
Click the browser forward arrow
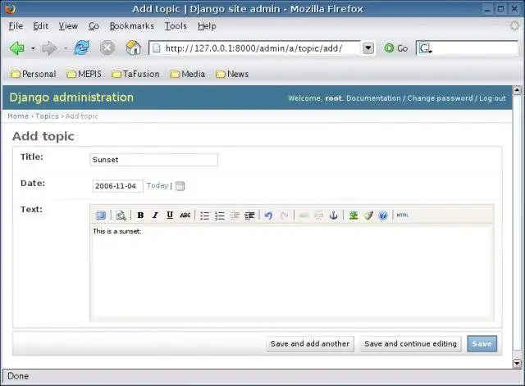[49, 48]
